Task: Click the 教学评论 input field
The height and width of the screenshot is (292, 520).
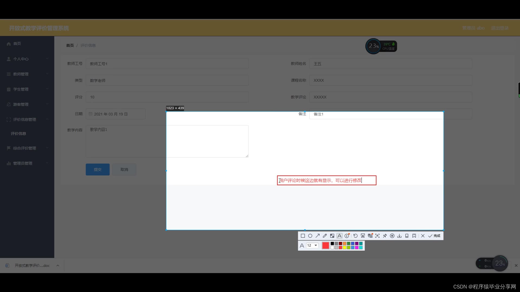Action: (x=391, y=97)
